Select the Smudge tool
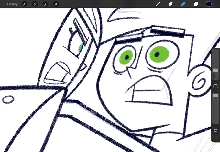The height and width of the screenshot is (152, 220). point(170,4)
